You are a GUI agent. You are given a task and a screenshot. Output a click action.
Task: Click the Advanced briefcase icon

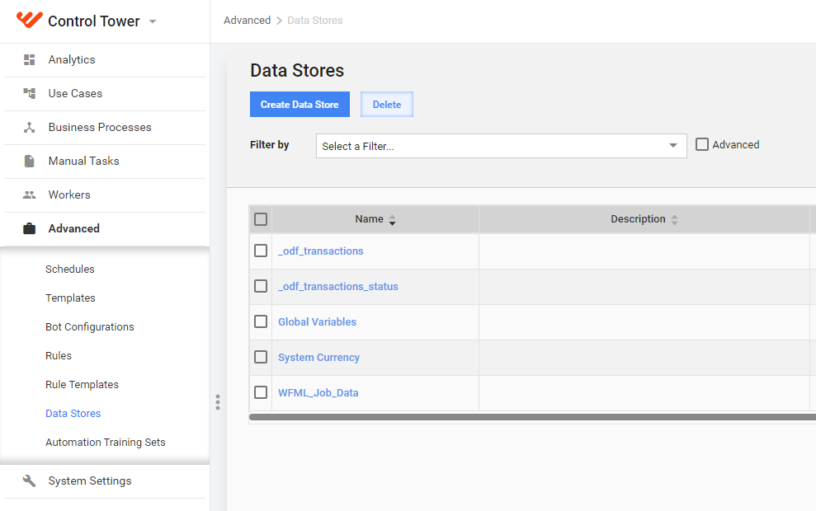(x=29, y=228)
